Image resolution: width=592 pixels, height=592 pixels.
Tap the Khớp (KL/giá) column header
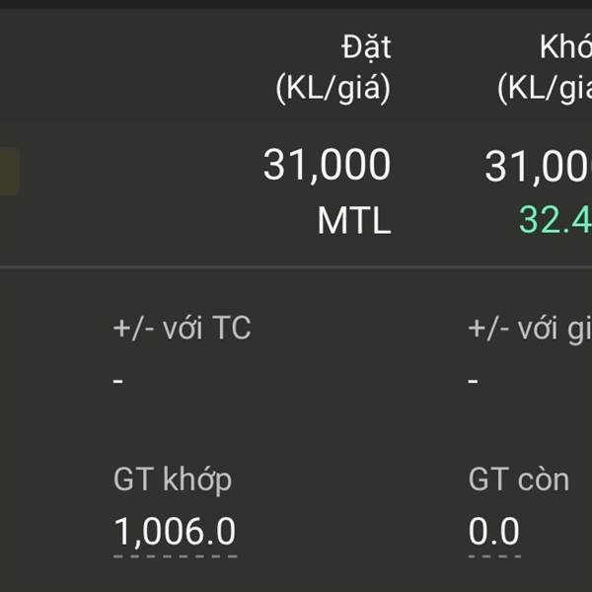pyautogui.click(x=545, y=68)
